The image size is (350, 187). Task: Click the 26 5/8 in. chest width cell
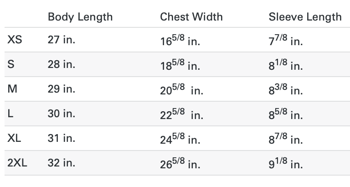(180, 163)
